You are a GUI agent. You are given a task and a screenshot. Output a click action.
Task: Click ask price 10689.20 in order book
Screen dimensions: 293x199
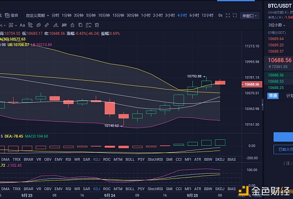pyautogui.click(x=275, y=45)
